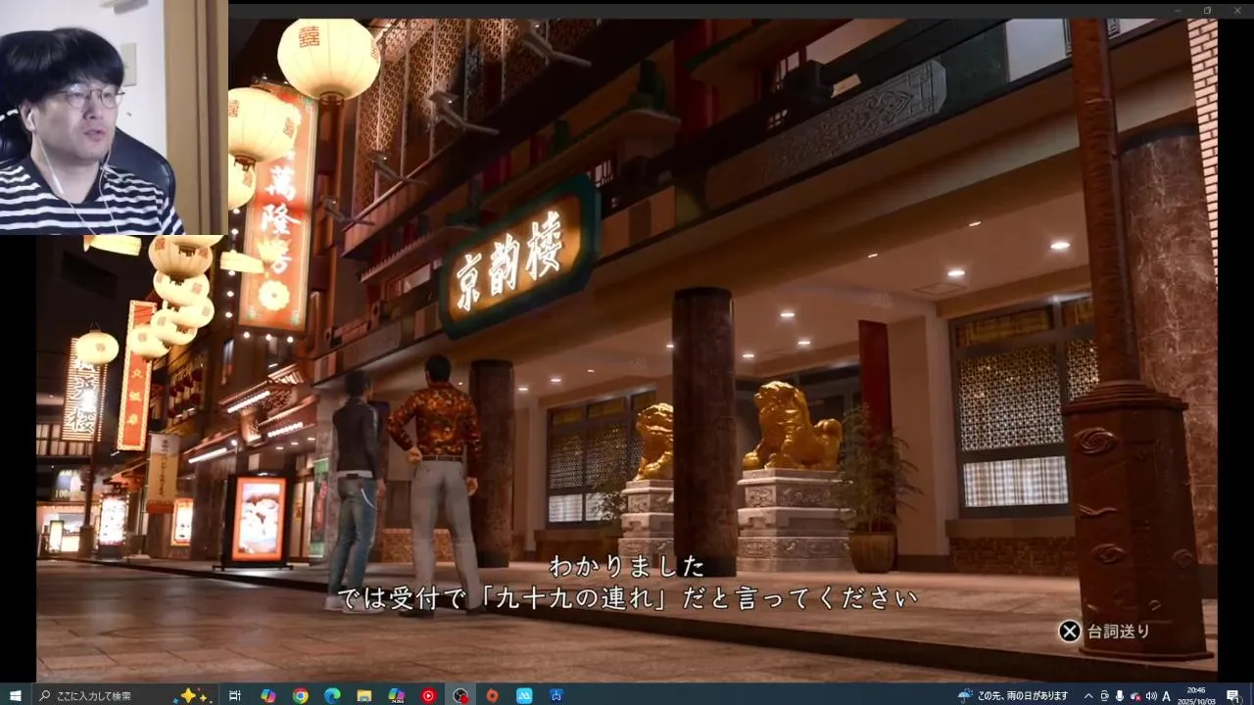Open network status tray icon
The height and width of the screenshot is (705, 1254).
[1135, 696]
